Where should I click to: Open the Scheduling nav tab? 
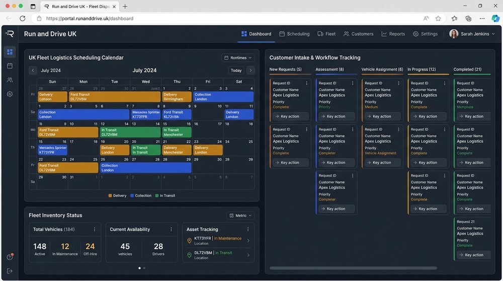(294, 34)
